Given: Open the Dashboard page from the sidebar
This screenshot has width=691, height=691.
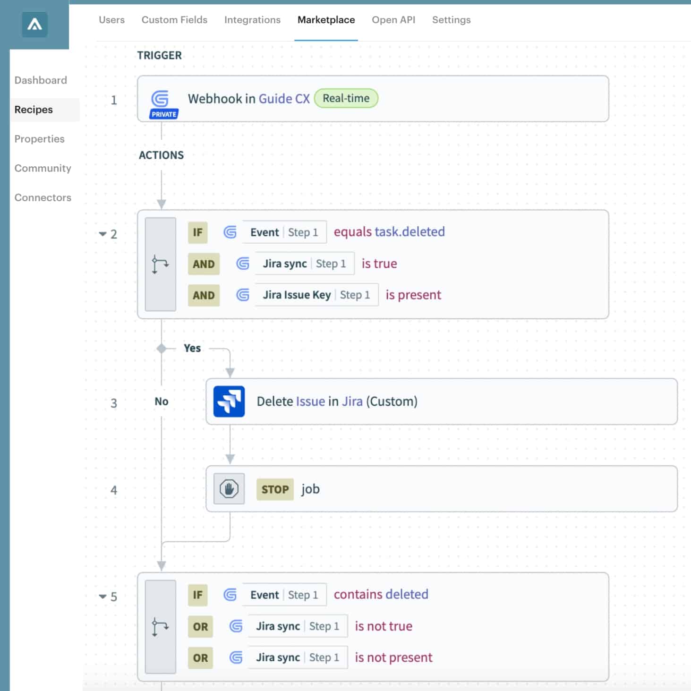Looking at the screenshot, I should [41, 80].
